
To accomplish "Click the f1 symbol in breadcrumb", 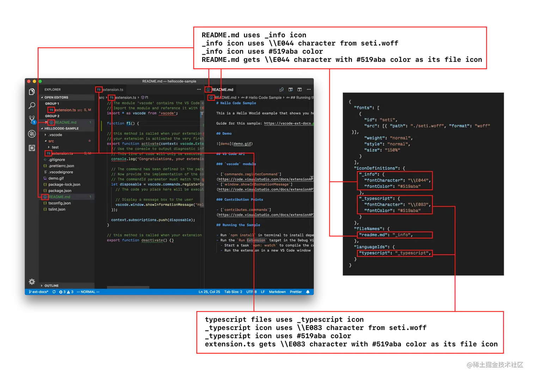I will [145, 98].
